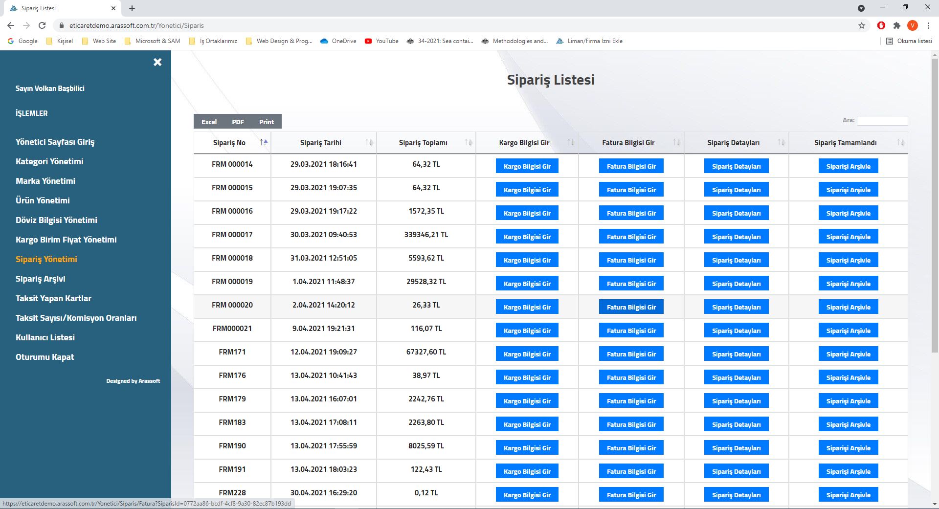Sort by Sipariş Tarihi column

point(324,143)
